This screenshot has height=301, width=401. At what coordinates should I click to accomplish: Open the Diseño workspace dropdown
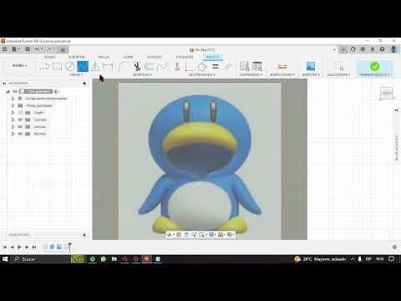[x=19, y=65]
